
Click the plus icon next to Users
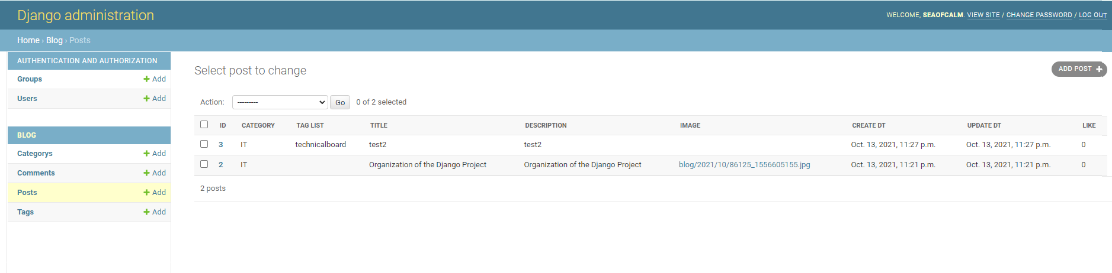[146, 99]
